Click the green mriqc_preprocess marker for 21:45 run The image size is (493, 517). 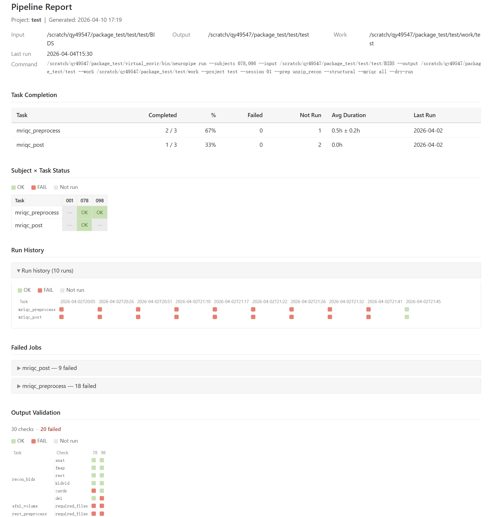tap(407, 309)
